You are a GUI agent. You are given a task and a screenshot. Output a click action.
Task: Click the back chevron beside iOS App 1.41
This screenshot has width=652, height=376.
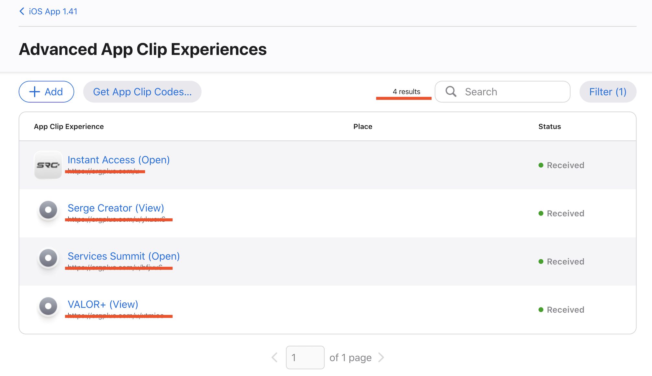[x=22, y=11]
